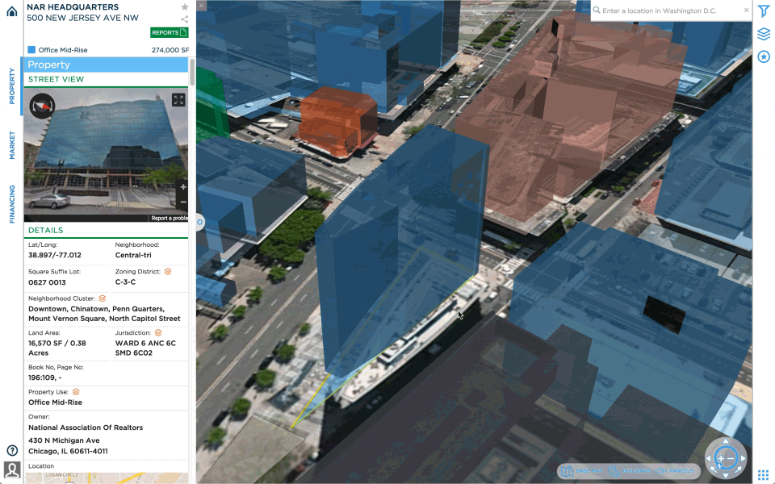Viewport: 775px width, 484px height.
Task: Switch to the Financing side tab
Action: coord(12,204)
